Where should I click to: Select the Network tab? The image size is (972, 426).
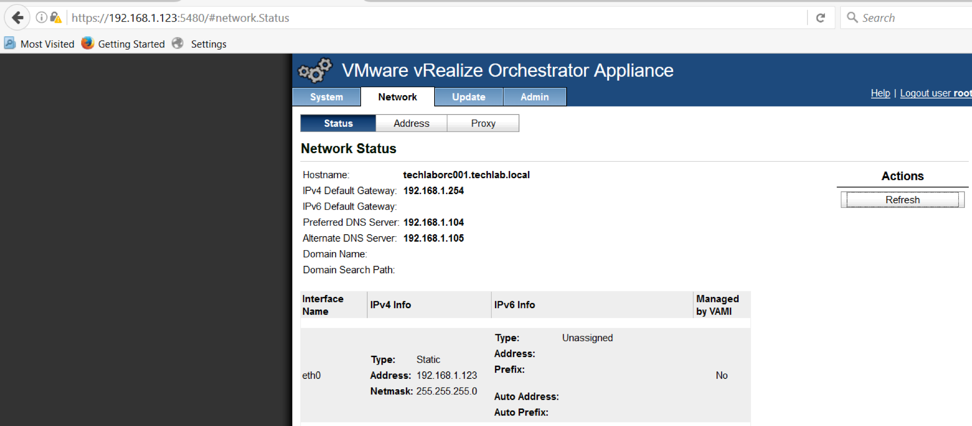(x=397, y=97)
